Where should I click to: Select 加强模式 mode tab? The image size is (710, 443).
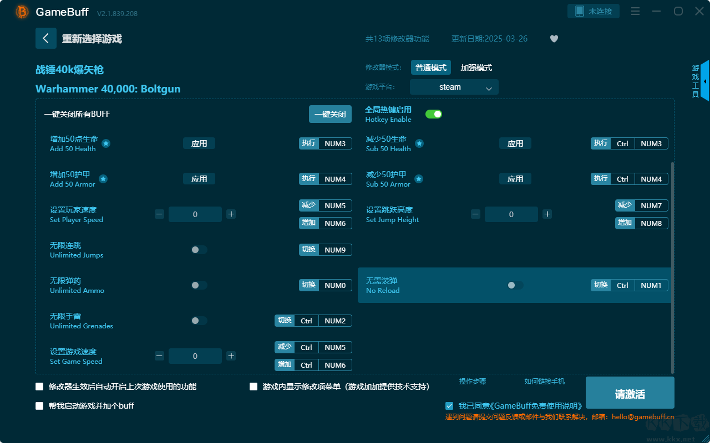pos(476,68)
